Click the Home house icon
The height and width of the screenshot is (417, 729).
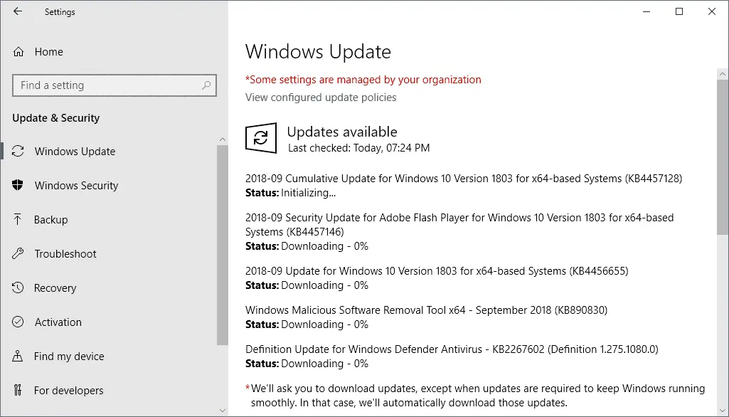point(18,52)
